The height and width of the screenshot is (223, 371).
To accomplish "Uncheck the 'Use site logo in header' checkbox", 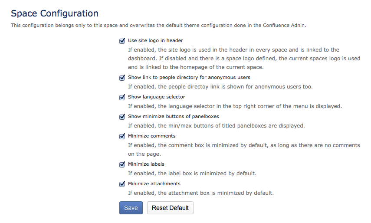I will point(122,41).
